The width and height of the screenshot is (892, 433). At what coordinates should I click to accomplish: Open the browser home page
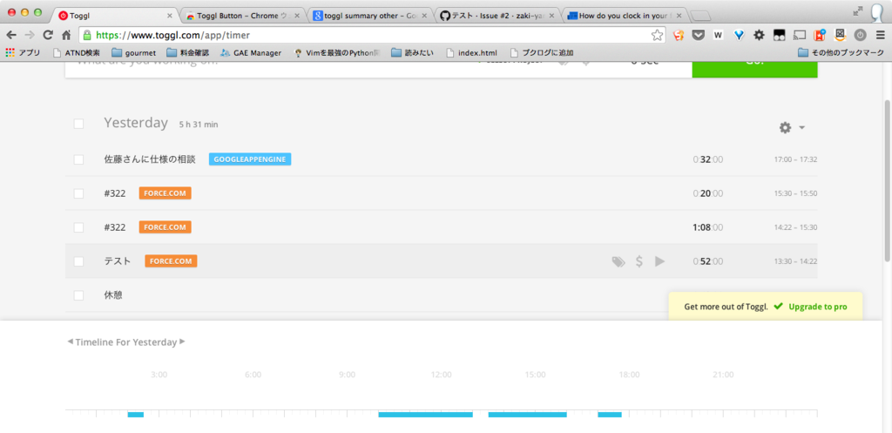(x=66, y=35)
